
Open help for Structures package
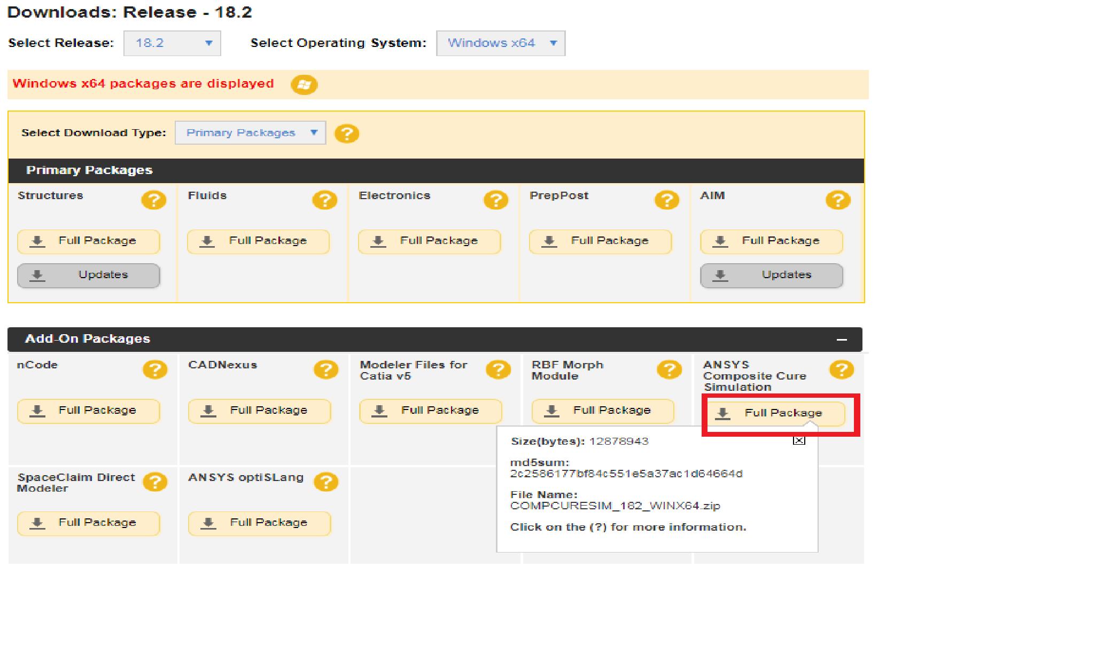tap(154, 200)
